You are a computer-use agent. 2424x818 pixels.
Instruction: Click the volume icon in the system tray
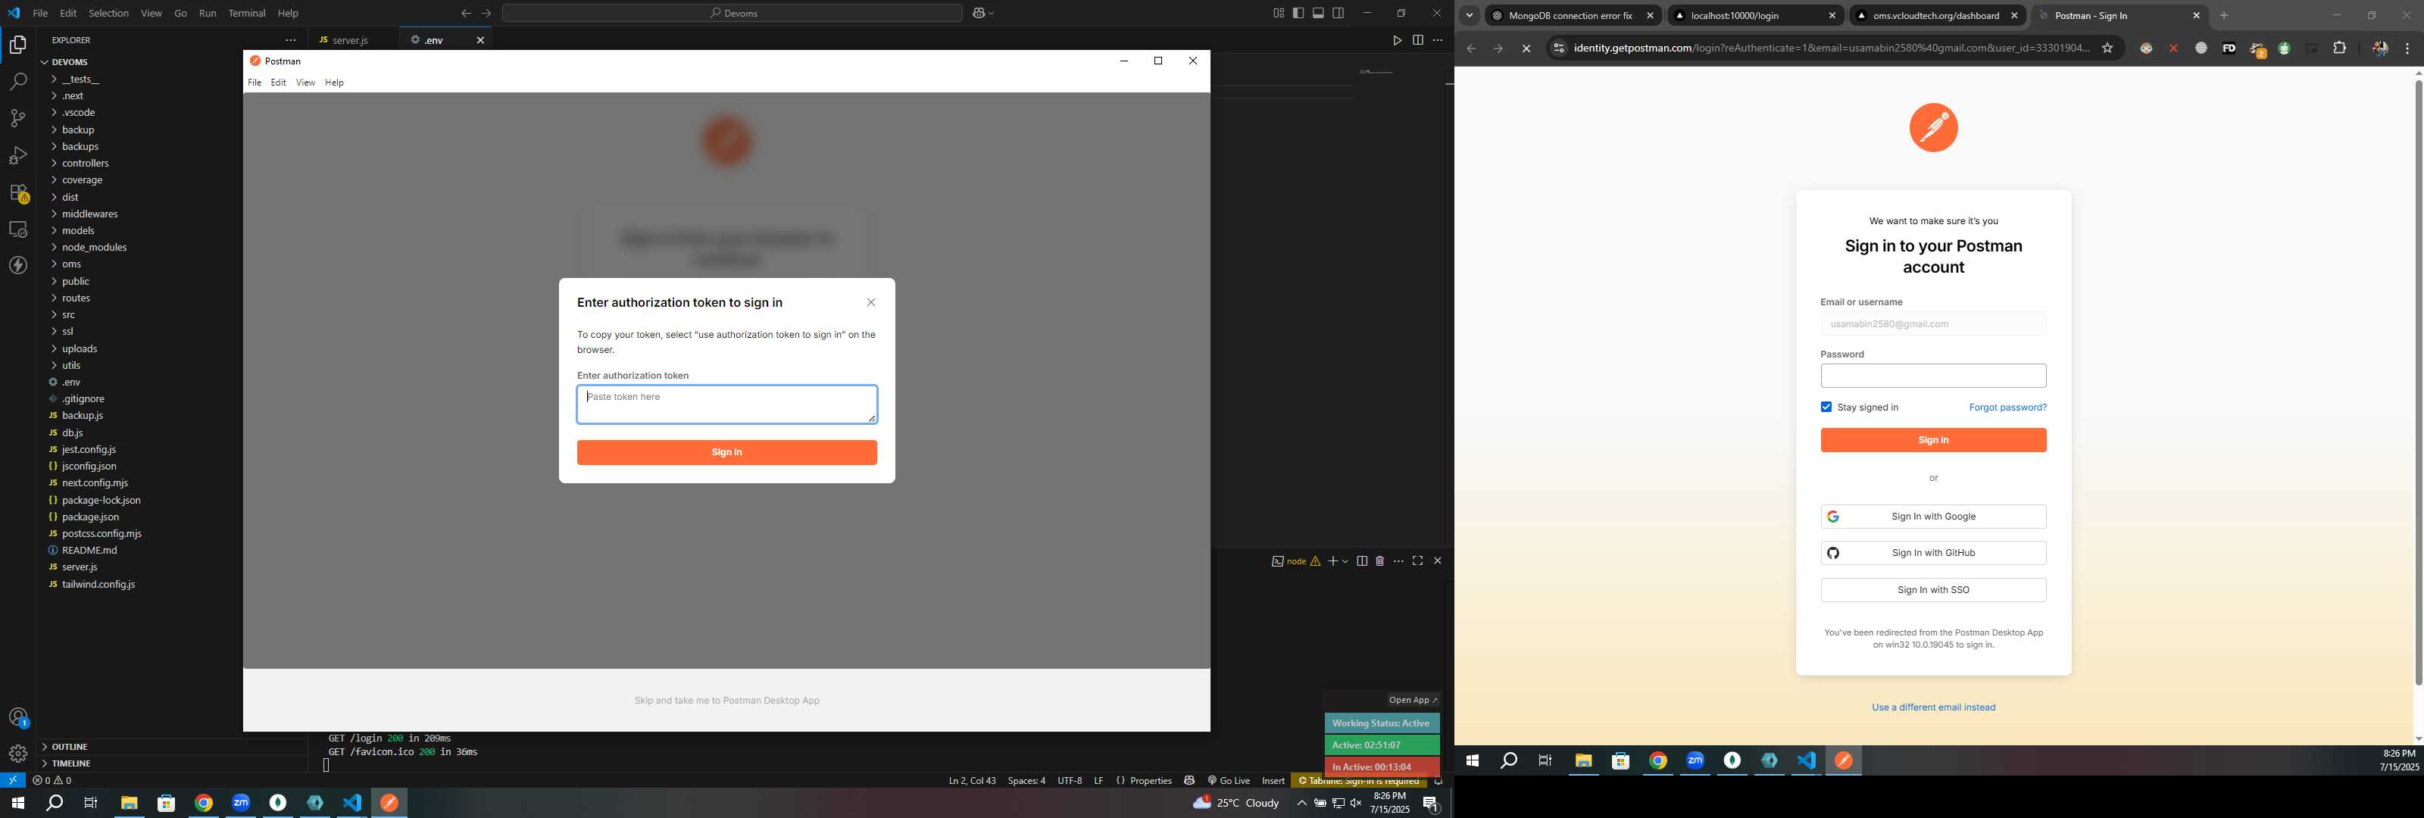click(x=1356, y=803)
